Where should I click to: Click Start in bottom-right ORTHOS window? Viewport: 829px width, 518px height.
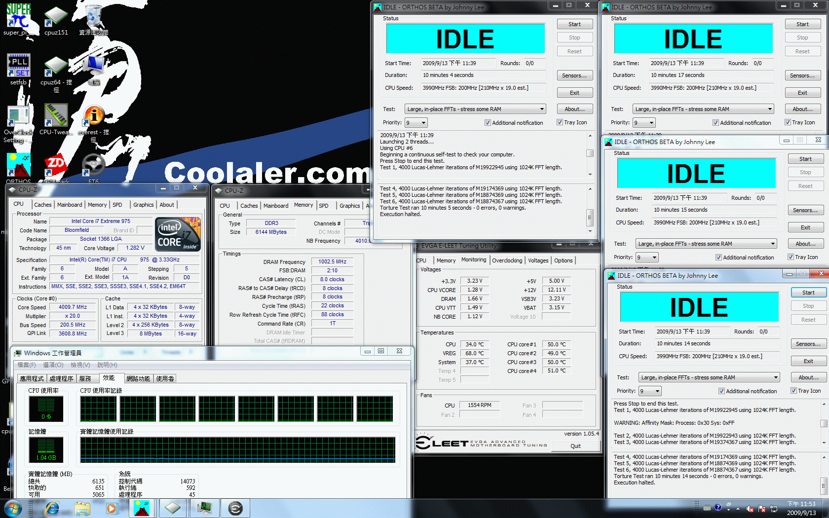point(808,293)
